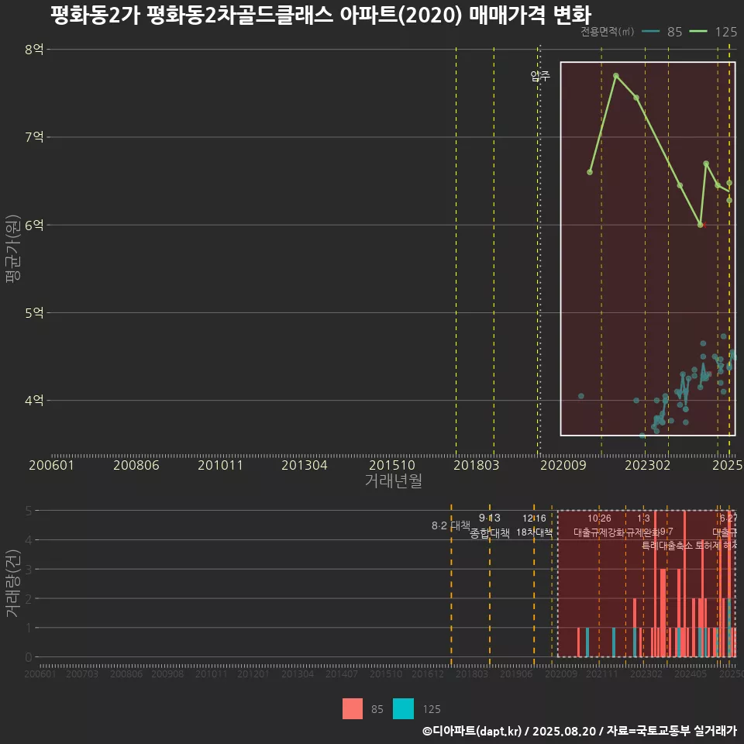
Task: Click the '202009' label on price chart axis
Action: click(x=563, y=465)
